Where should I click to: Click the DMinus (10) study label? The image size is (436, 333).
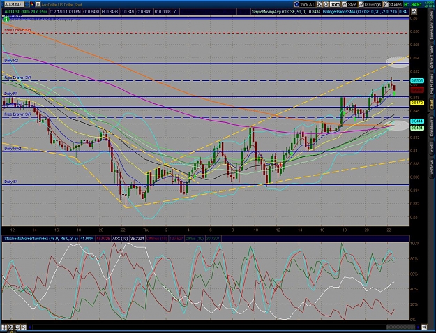tap(156, 239)
